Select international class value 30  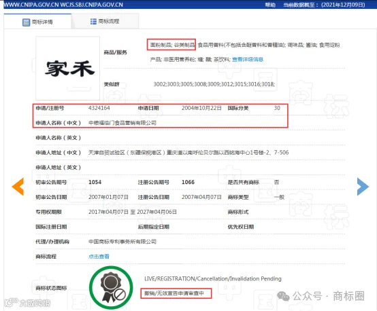point(277,108)
